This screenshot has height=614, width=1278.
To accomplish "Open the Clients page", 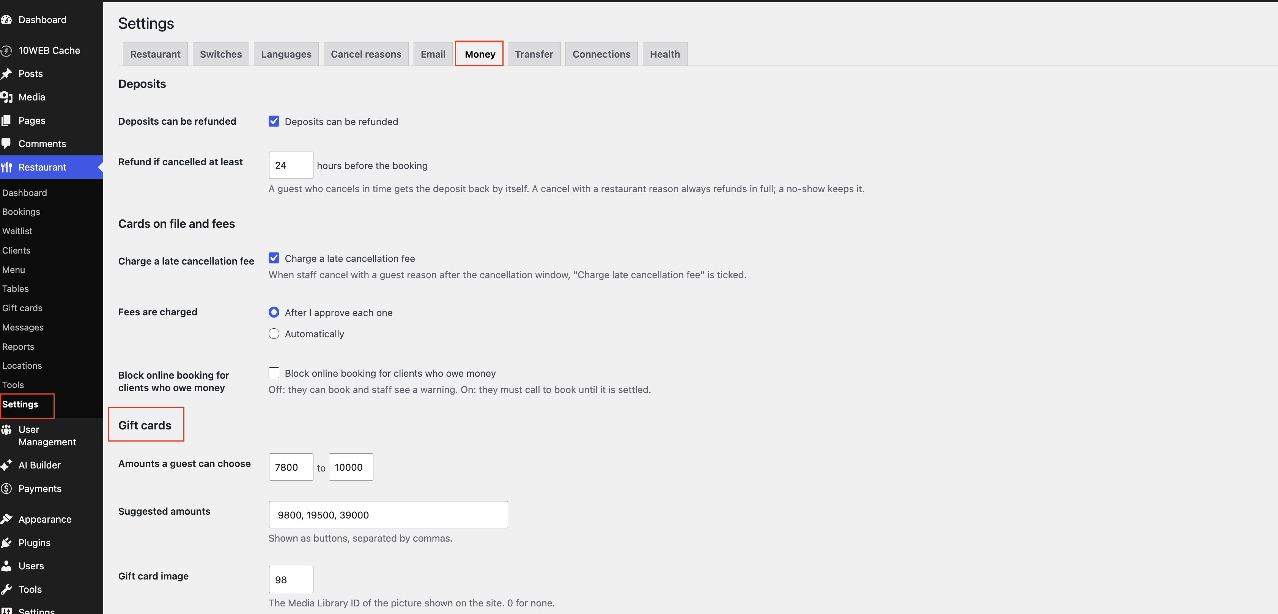I will coord(16,250).
